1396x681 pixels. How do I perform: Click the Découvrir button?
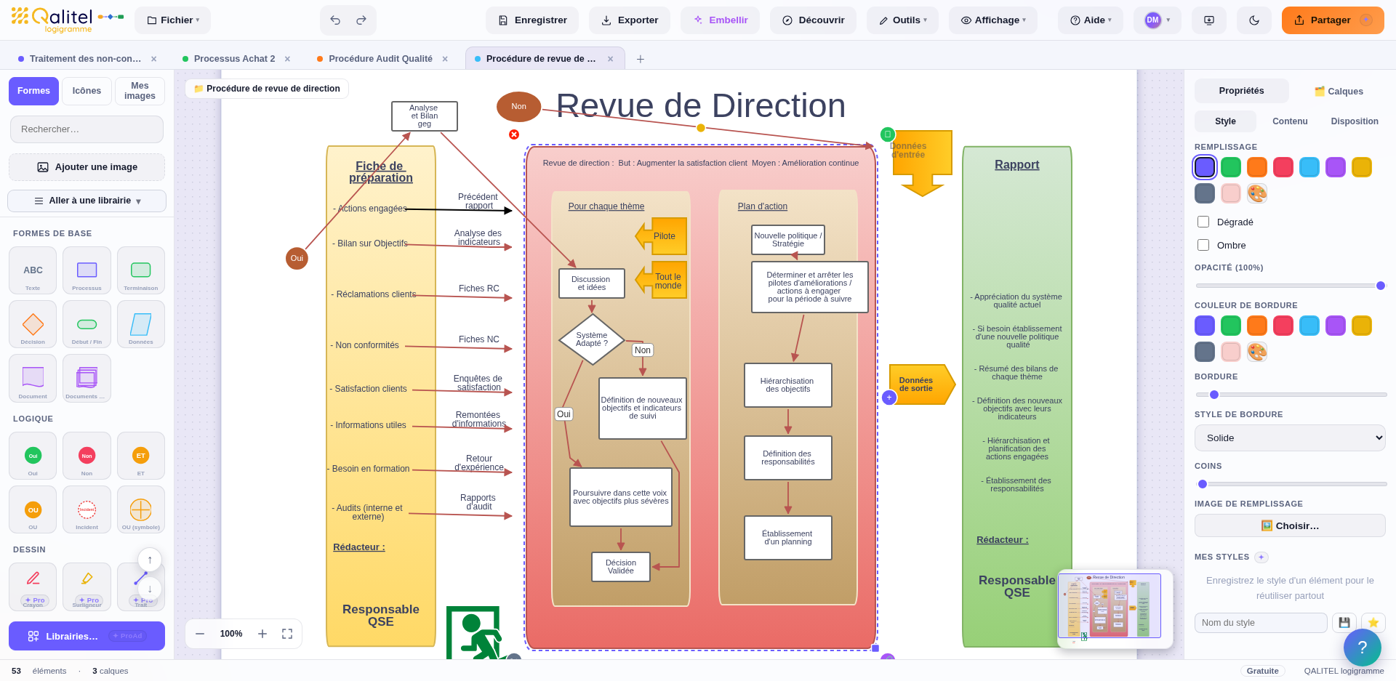pyautogui.click(x=813, y=20)
